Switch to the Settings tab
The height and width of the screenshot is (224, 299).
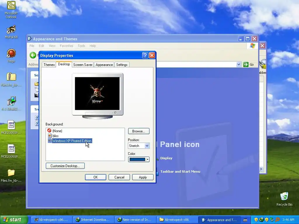click(x=122, y=64)
